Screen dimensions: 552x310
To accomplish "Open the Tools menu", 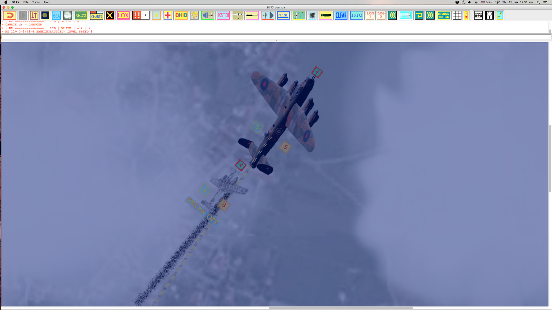I will [x=36, y=2].
